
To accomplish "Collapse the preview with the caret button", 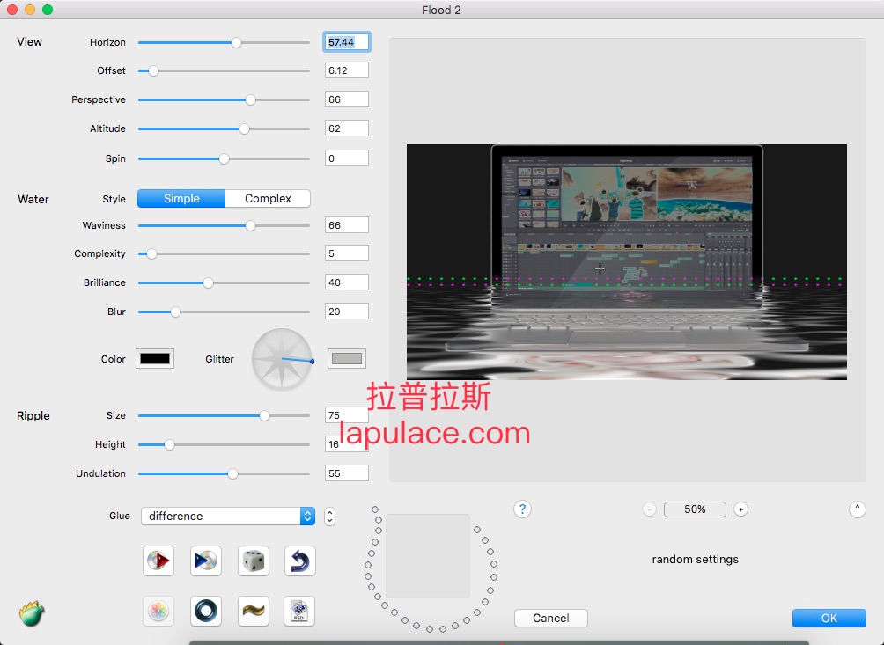I will point(857,509).
